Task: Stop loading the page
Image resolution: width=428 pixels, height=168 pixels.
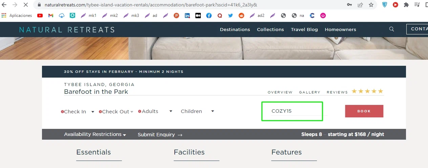Action: tap(26, 5)
